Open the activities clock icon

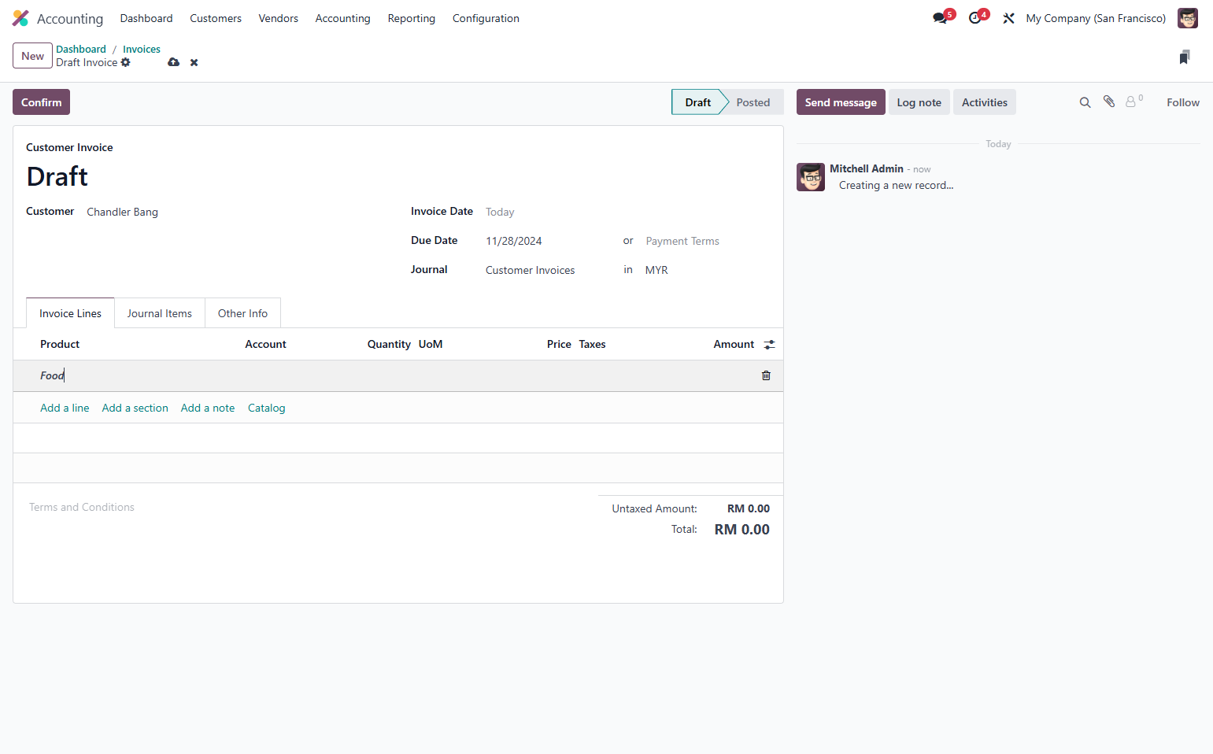pos(975,18)
